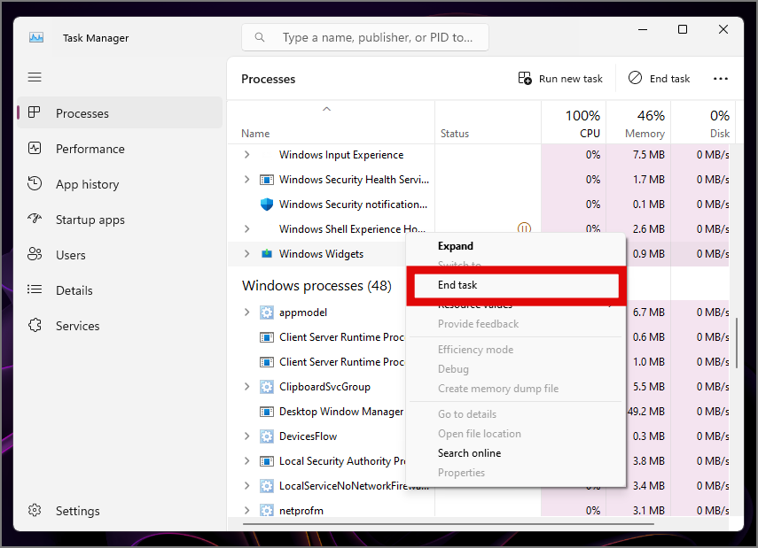Click the Windows processes (48) group header
The image size is (758, 548).
tap(316, 286)
